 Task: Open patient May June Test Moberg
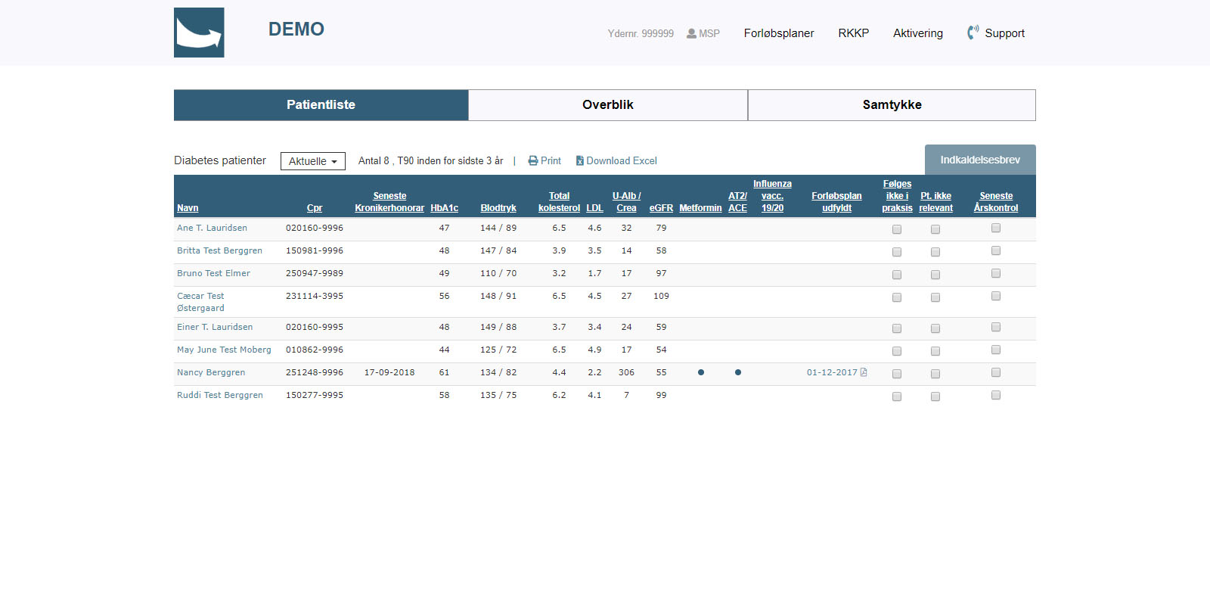(x=224, y=350)
